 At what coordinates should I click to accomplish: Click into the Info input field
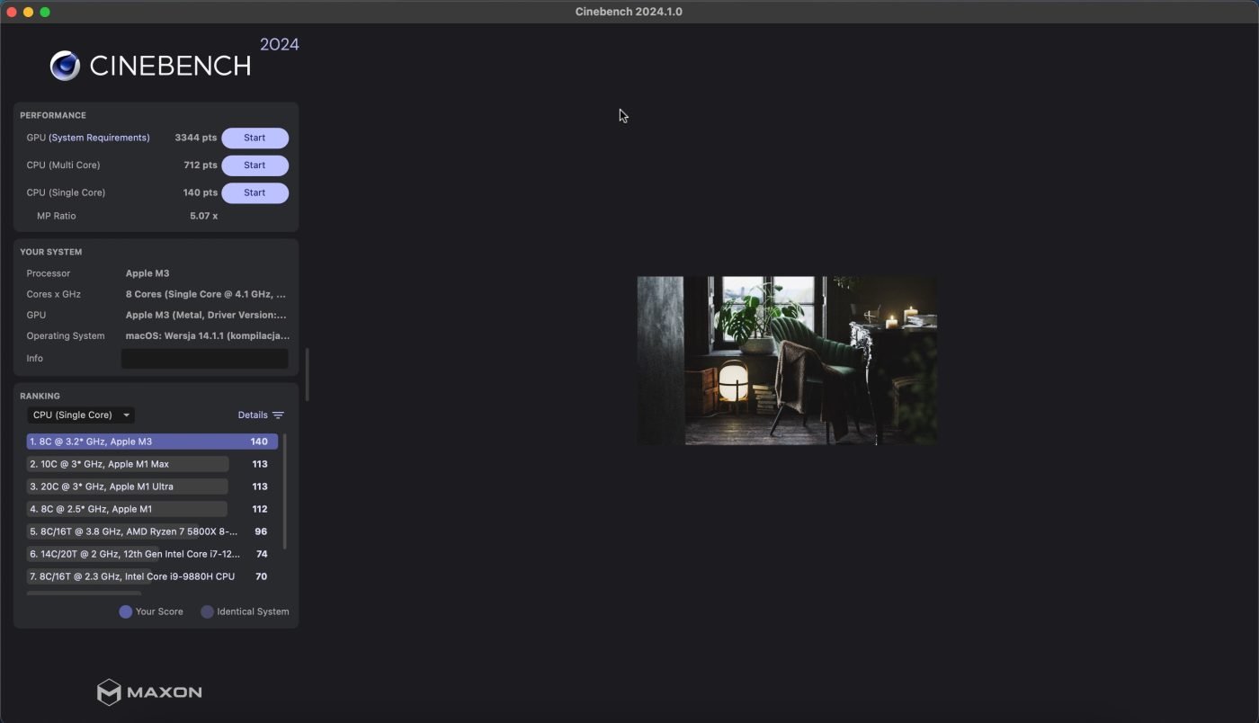pyautogui.click(x=205, y=358)
